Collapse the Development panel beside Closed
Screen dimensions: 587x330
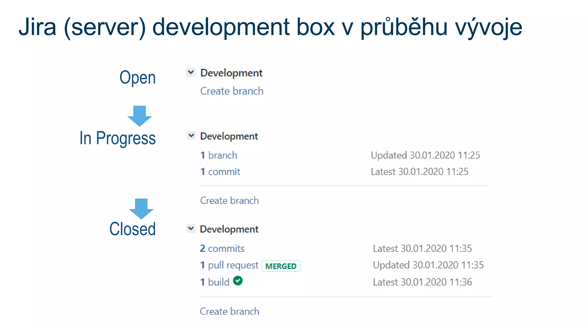point(191,229)
